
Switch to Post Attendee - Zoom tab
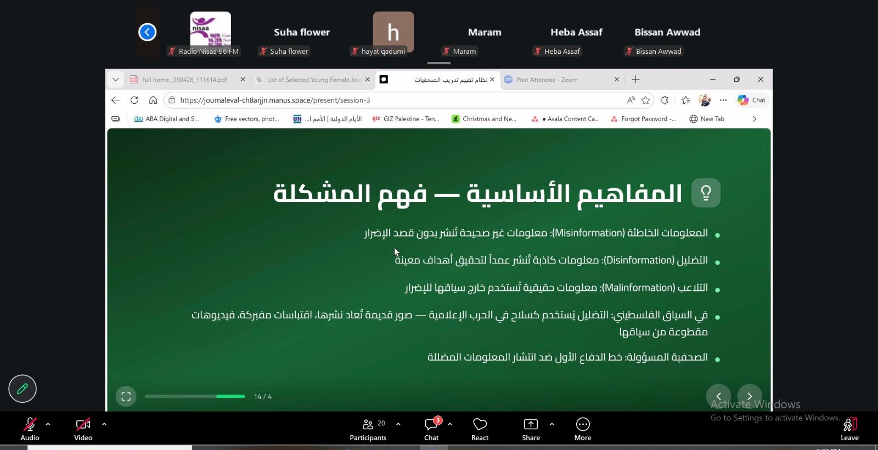point(556,80)
